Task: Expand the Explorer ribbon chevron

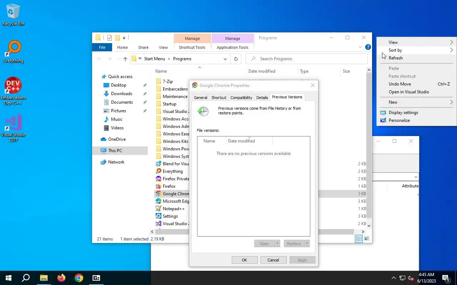Action: click(x=360, y=47)
